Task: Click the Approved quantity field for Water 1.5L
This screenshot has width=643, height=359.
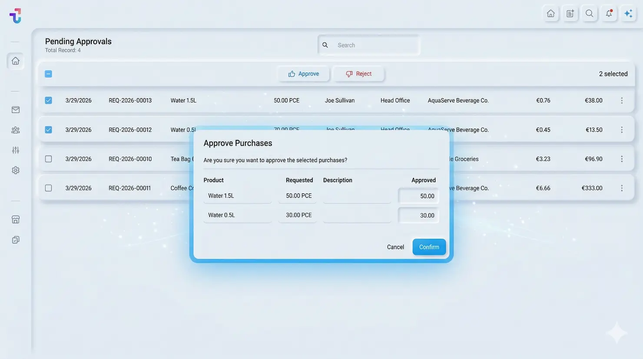Action: coord(418,196)
